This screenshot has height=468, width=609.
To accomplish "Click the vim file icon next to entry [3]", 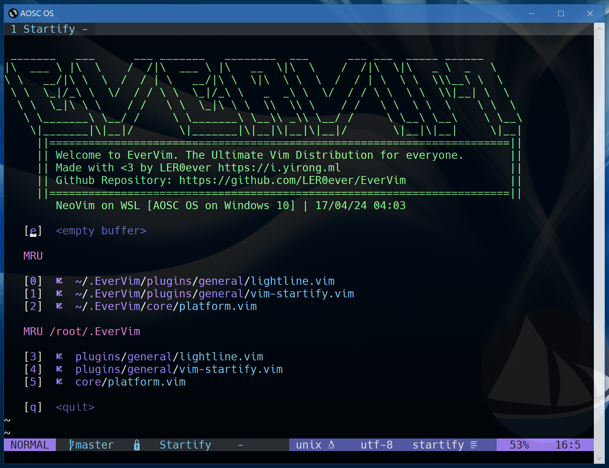I will pyautogui.click(x=59, y=356).
